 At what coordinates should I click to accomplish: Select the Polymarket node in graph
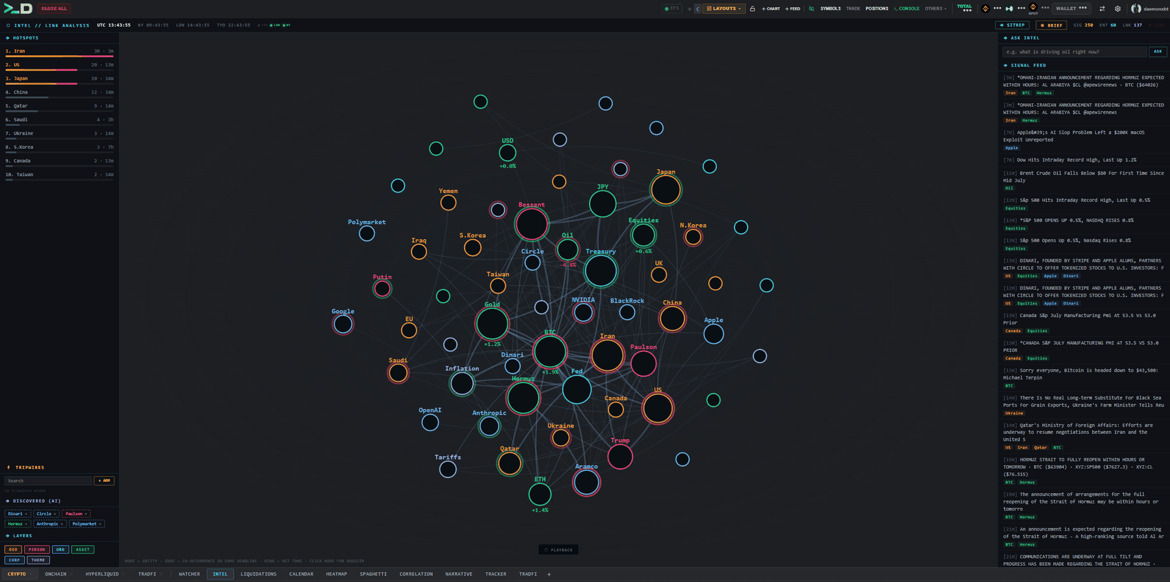point(367,233)
